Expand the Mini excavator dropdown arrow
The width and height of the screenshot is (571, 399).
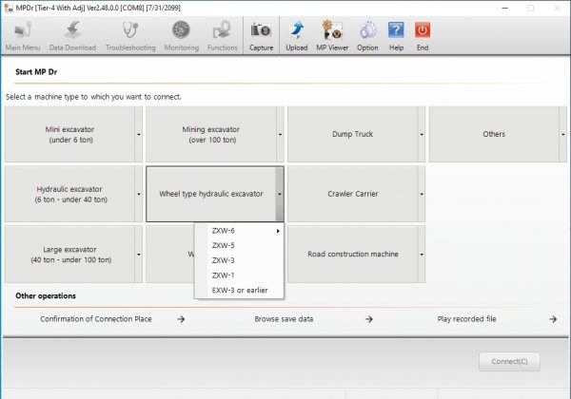tap(139, 135)
